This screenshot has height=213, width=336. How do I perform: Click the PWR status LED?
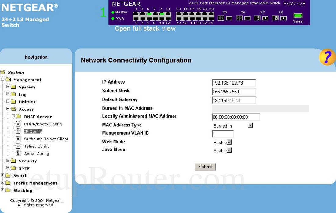click(113, 19)
